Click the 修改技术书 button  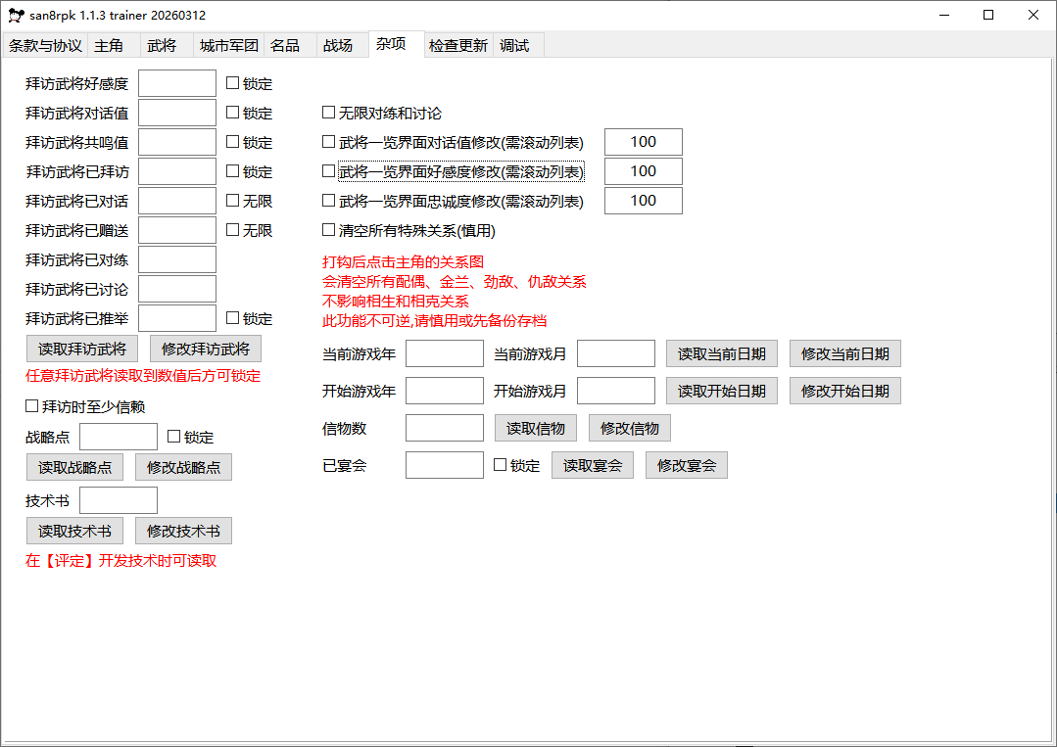click(x=183, y=531)
